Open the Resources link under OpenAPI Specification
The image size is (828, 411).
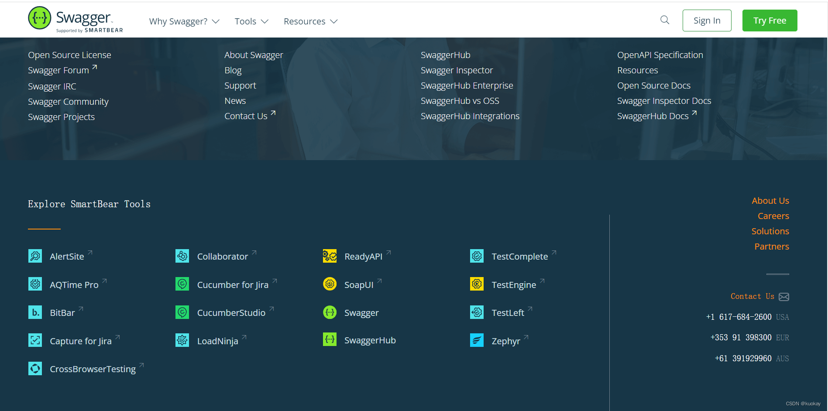tap(638, 70)
